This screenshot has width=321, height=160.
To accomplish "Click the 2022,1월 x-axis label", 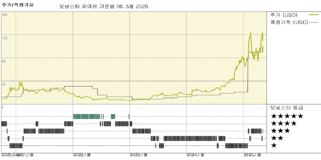I will pos(82,155).
